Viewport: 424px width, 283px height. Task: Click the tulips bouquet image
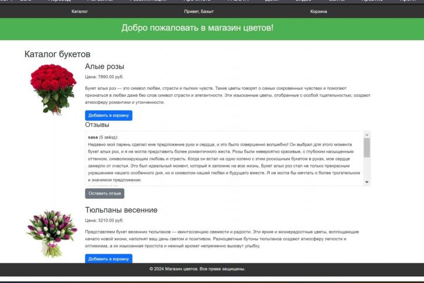[52, 233]
